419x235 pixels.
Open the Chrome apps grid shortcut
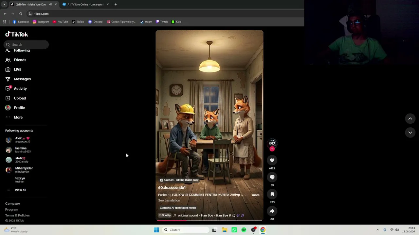(4, 22)
